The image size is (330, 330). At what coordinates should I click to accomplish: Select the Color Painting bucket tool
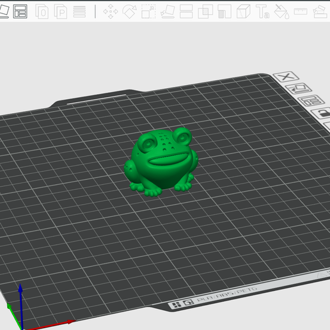point(281,12)
